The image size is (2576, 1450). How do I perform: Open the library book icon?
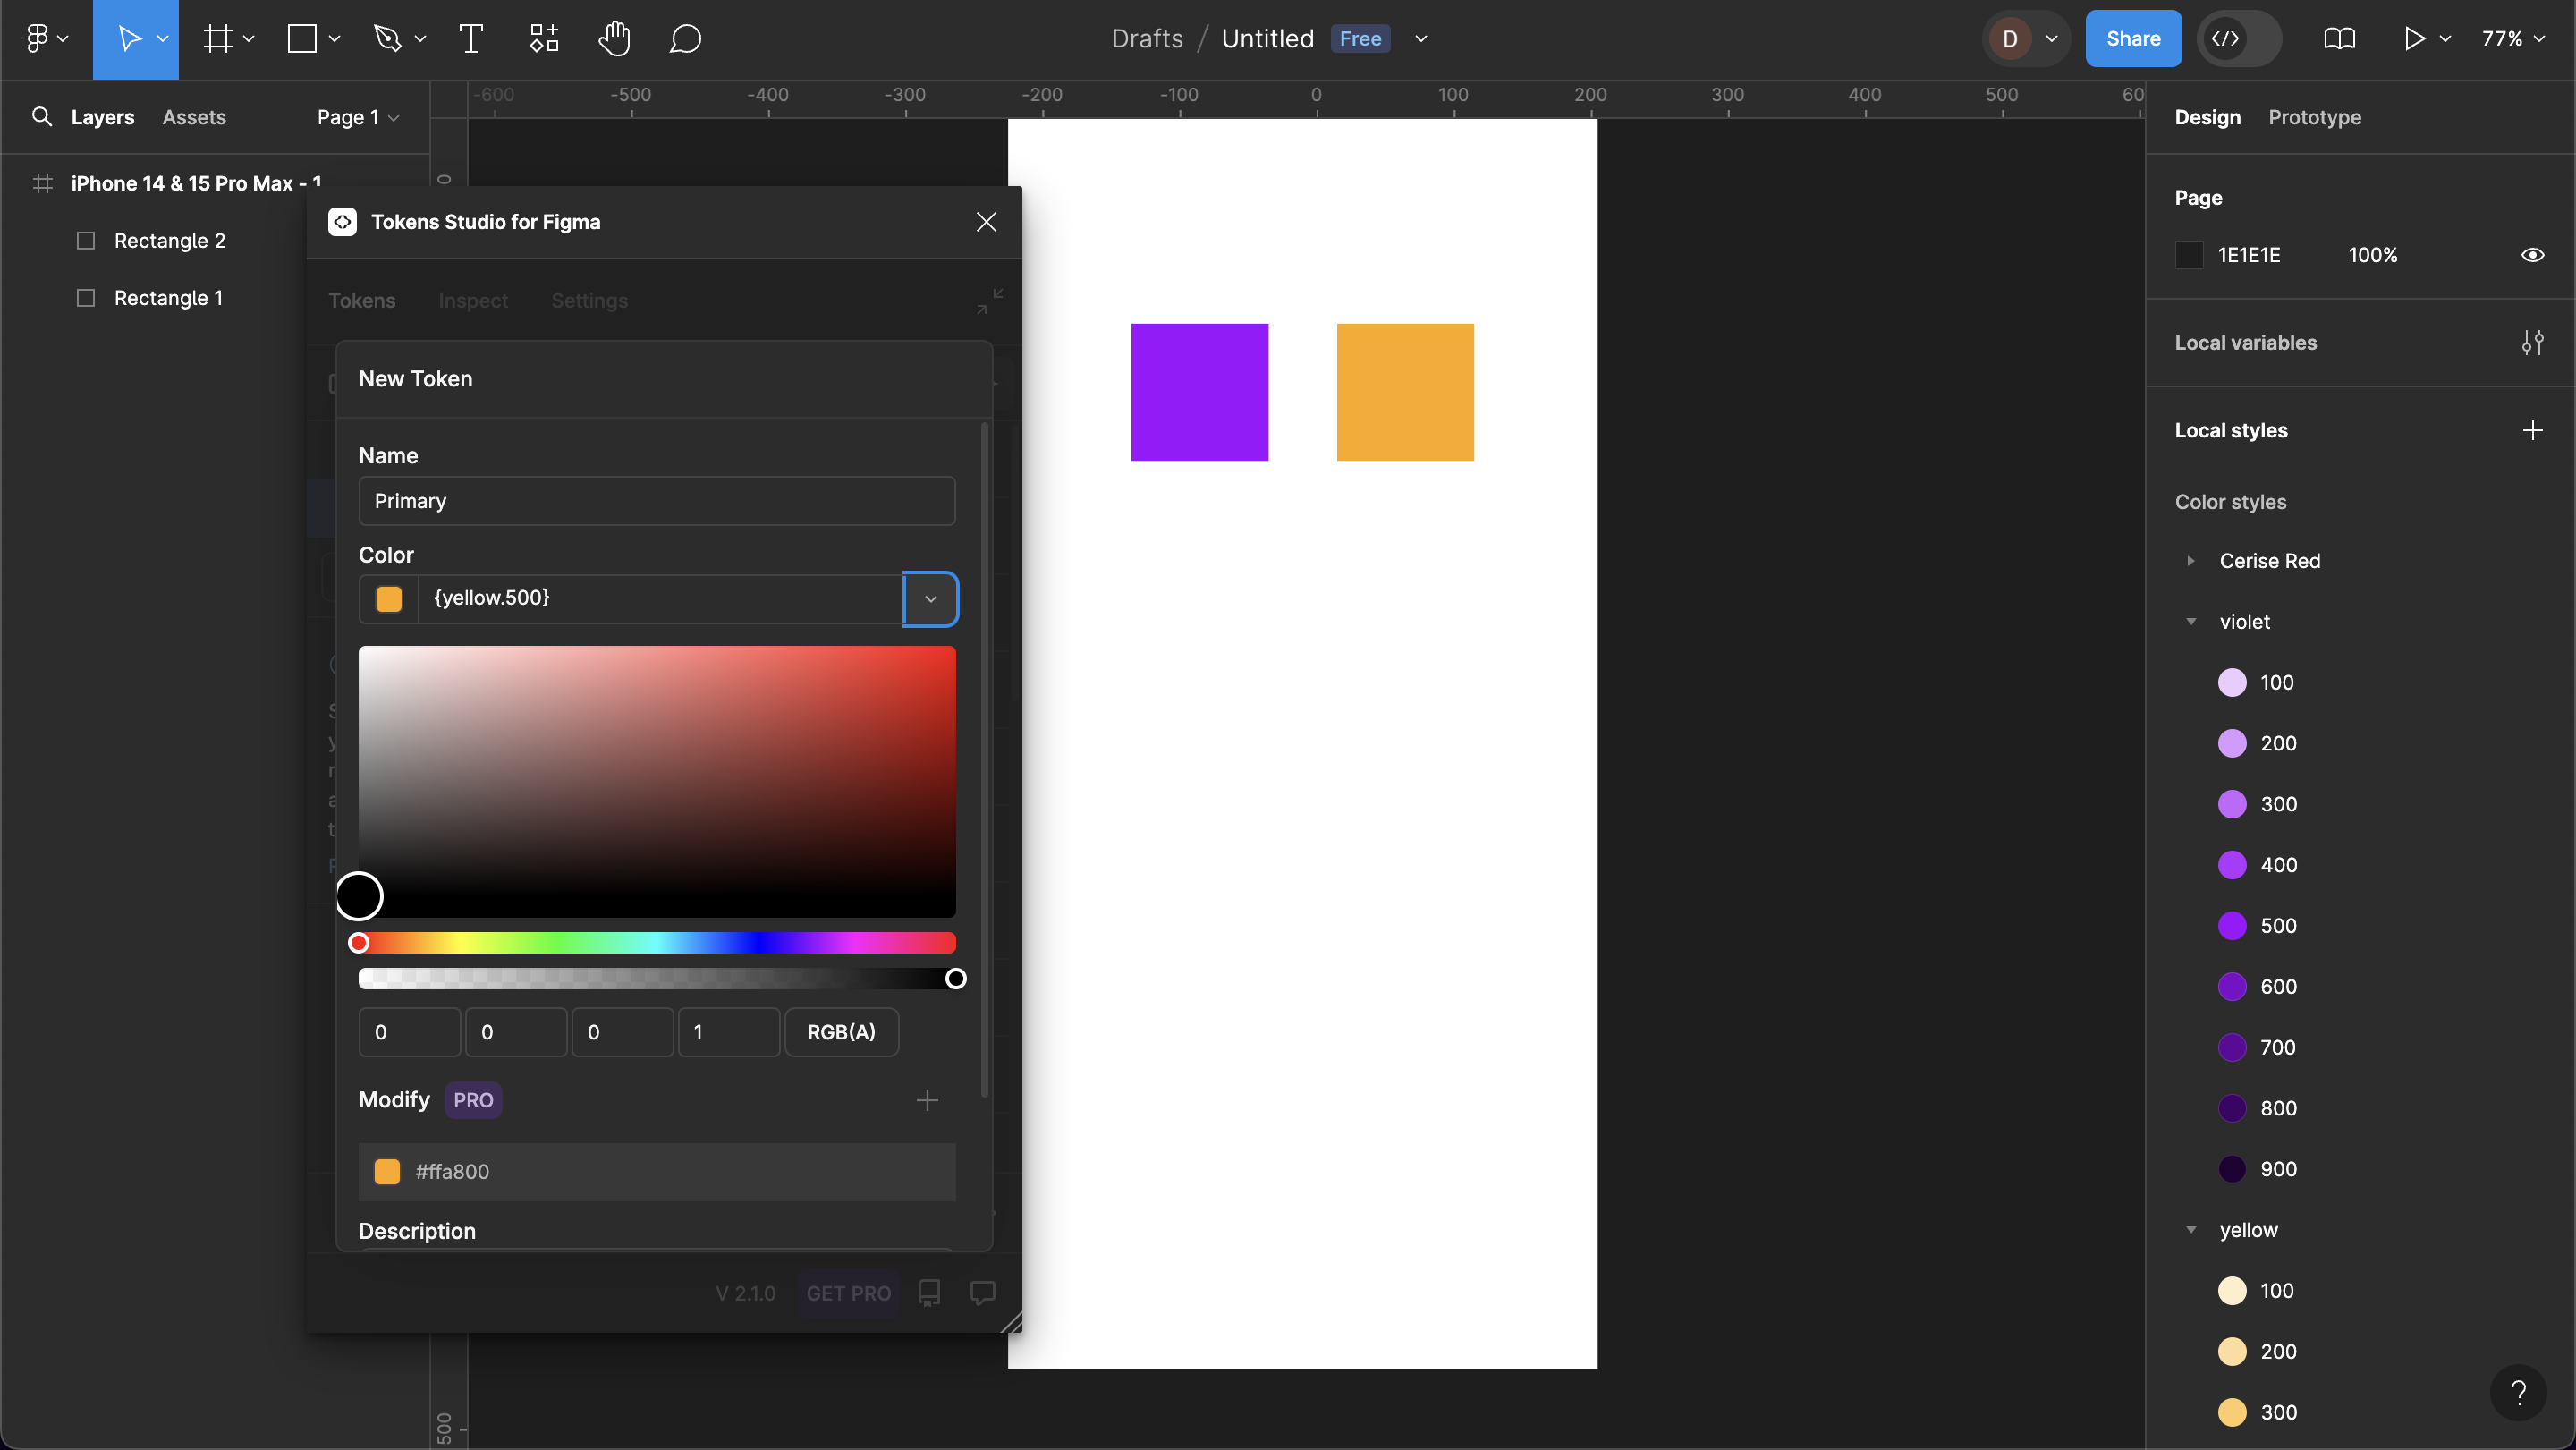click(x=2339, y=39)
